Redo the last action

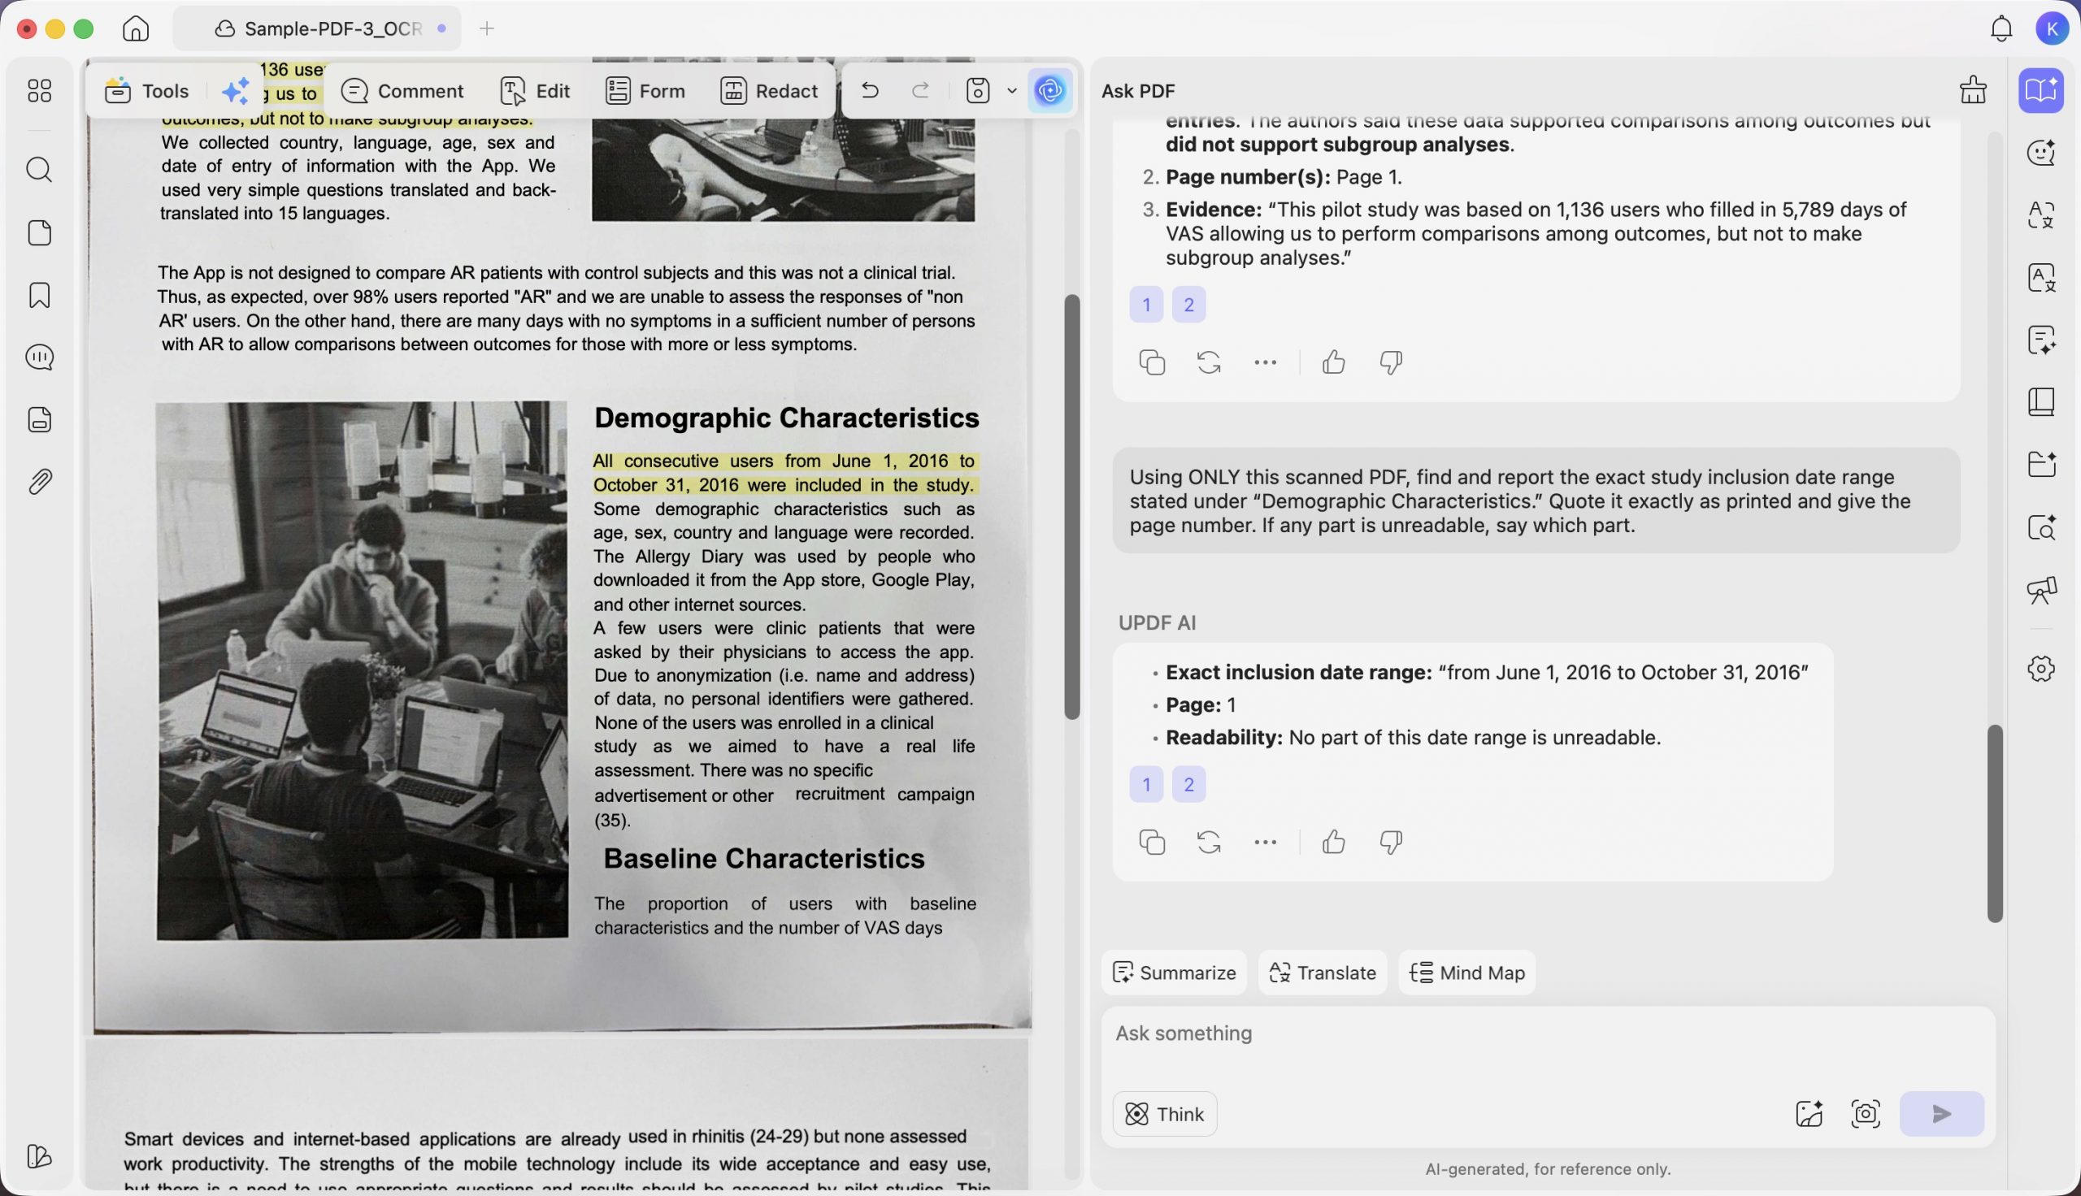click(x=921, y=90)
